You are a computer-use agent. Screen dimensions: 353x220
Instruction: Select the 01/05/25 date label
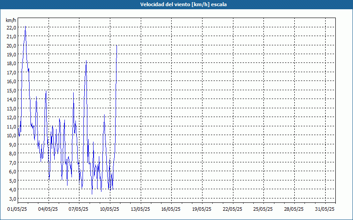click(17, 209)
